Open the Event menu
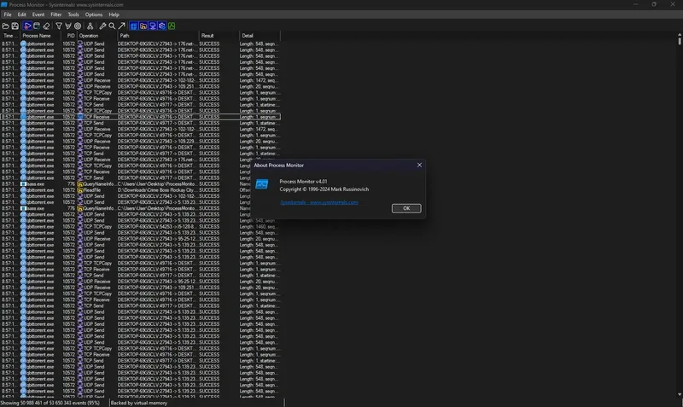683x407 pixels. point(38,15)
